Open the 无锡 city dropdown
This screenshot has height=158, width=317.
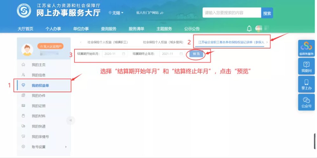116,13
